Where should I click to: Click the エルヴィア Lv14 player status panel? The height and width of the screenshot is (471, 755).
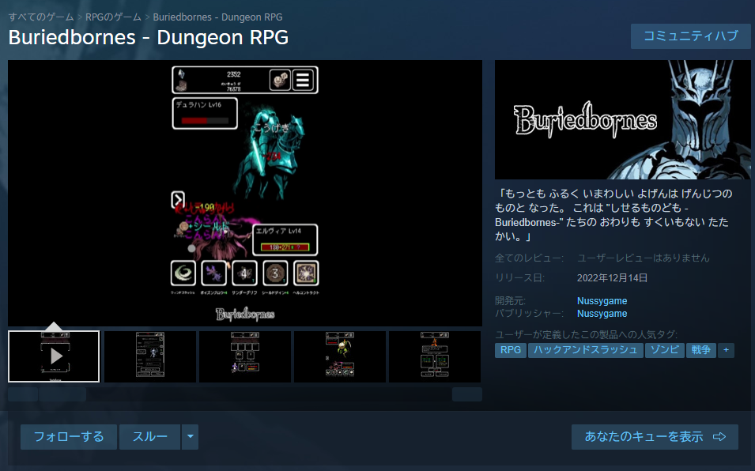[285, 239]
